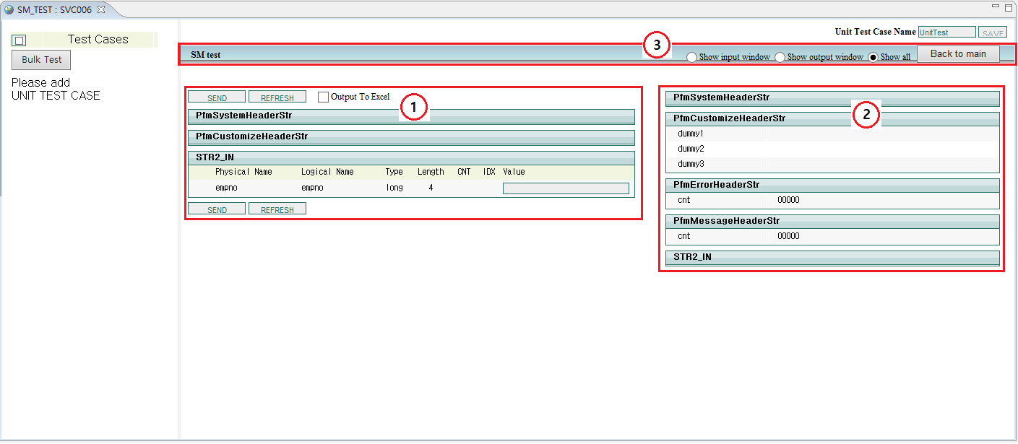Expand the input PfmCustomizeHeaderStr section
The width and height of the screenshot is (1018, 444).
[410, 136]
